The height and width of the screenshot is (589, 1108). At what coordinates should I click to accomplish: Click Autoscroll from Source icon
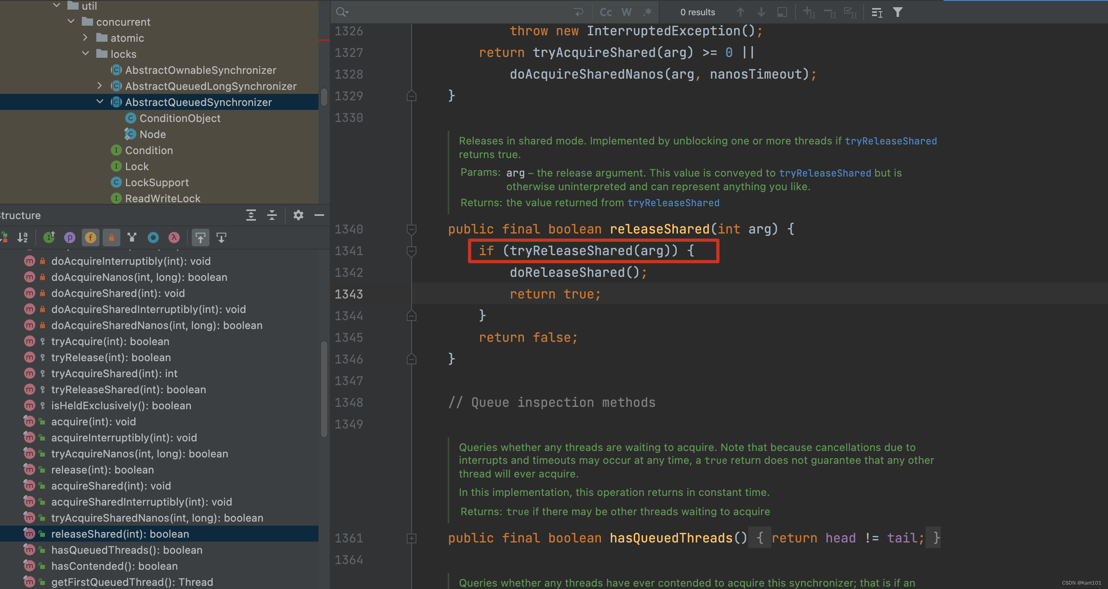click(221, 238)
